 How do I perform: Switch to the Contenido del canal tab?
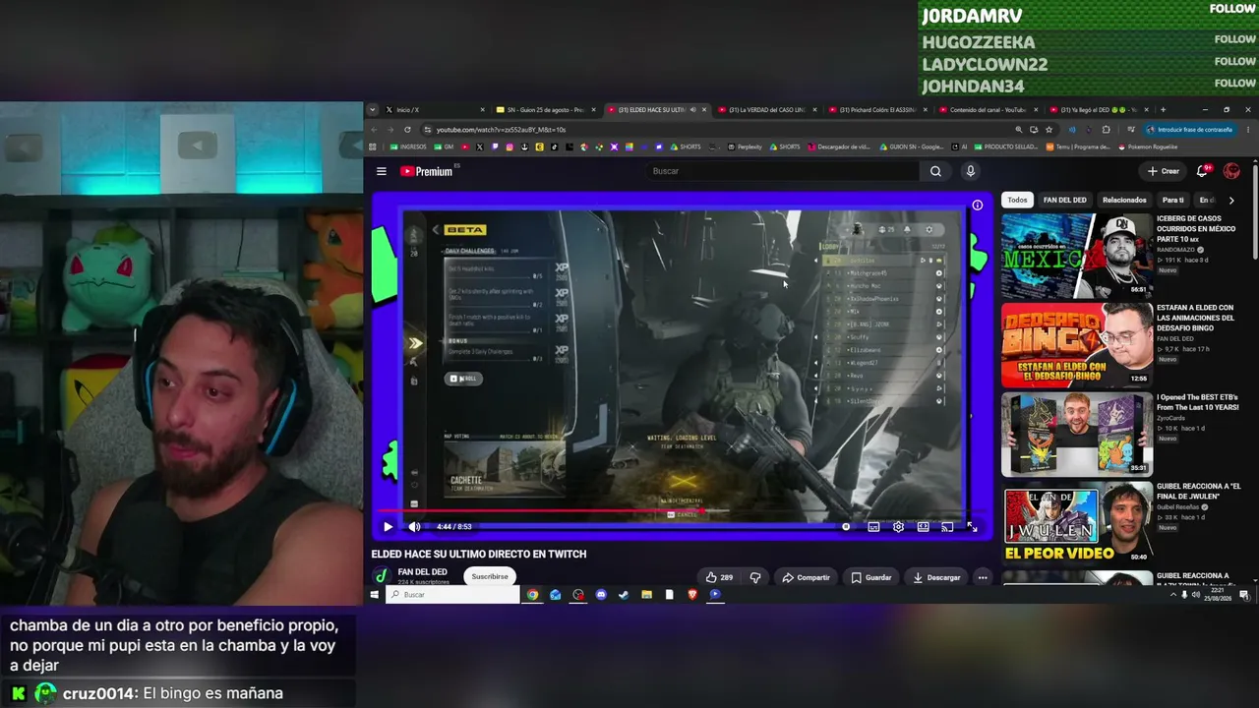(989, 110)
